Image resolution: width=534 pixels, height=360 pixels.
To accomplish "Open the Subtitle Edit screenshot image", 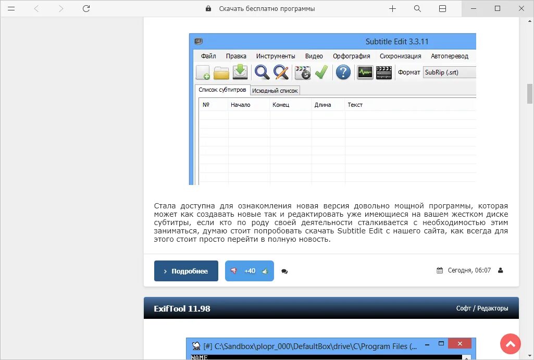I will click(332, 109).
